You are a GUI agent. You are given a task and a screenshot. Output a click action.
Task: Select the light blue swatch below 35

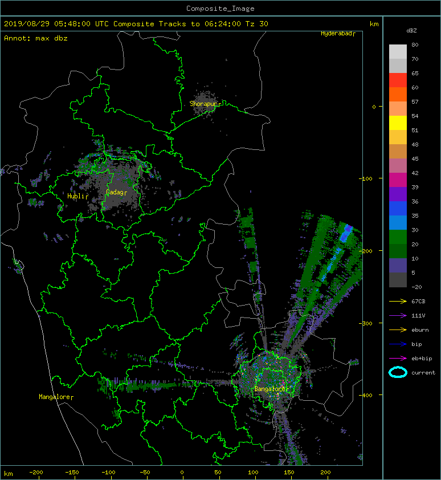click(x=398, y=222)
